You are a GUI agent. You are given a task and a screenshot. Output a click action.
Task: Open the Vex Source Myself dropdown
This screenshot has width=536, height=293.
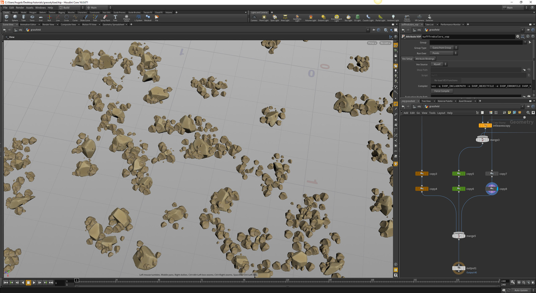439,64
